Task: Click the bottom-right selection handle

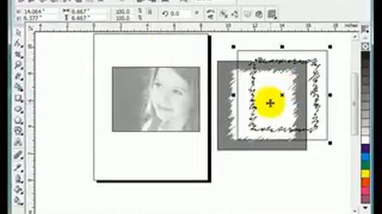Action: pos(330,143)
